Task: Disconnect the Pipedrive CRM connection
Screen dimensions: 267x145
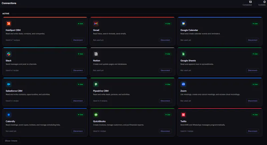Action: coord(165,101)
